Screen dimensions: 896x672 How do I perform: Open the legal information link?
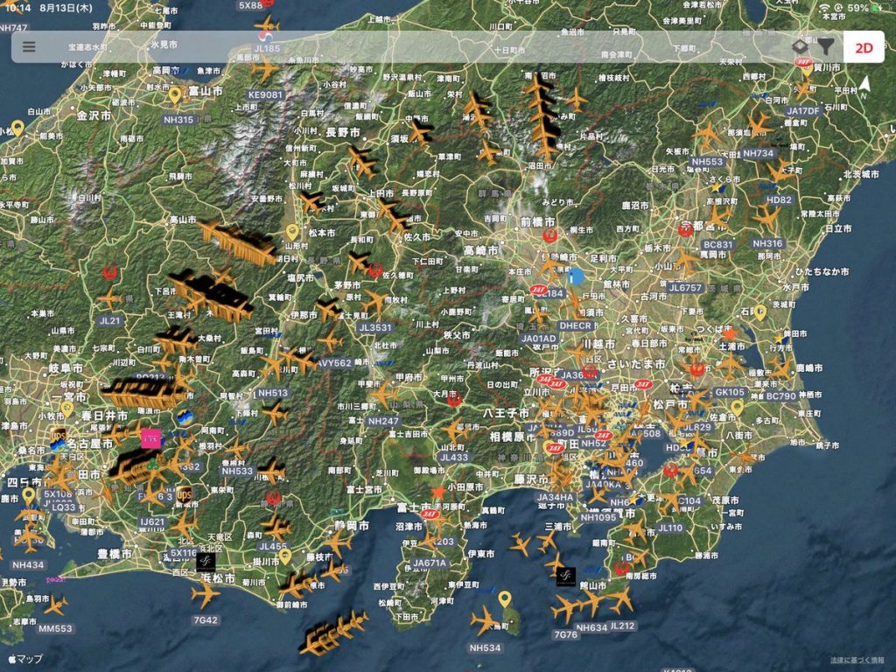click(857, 660)
